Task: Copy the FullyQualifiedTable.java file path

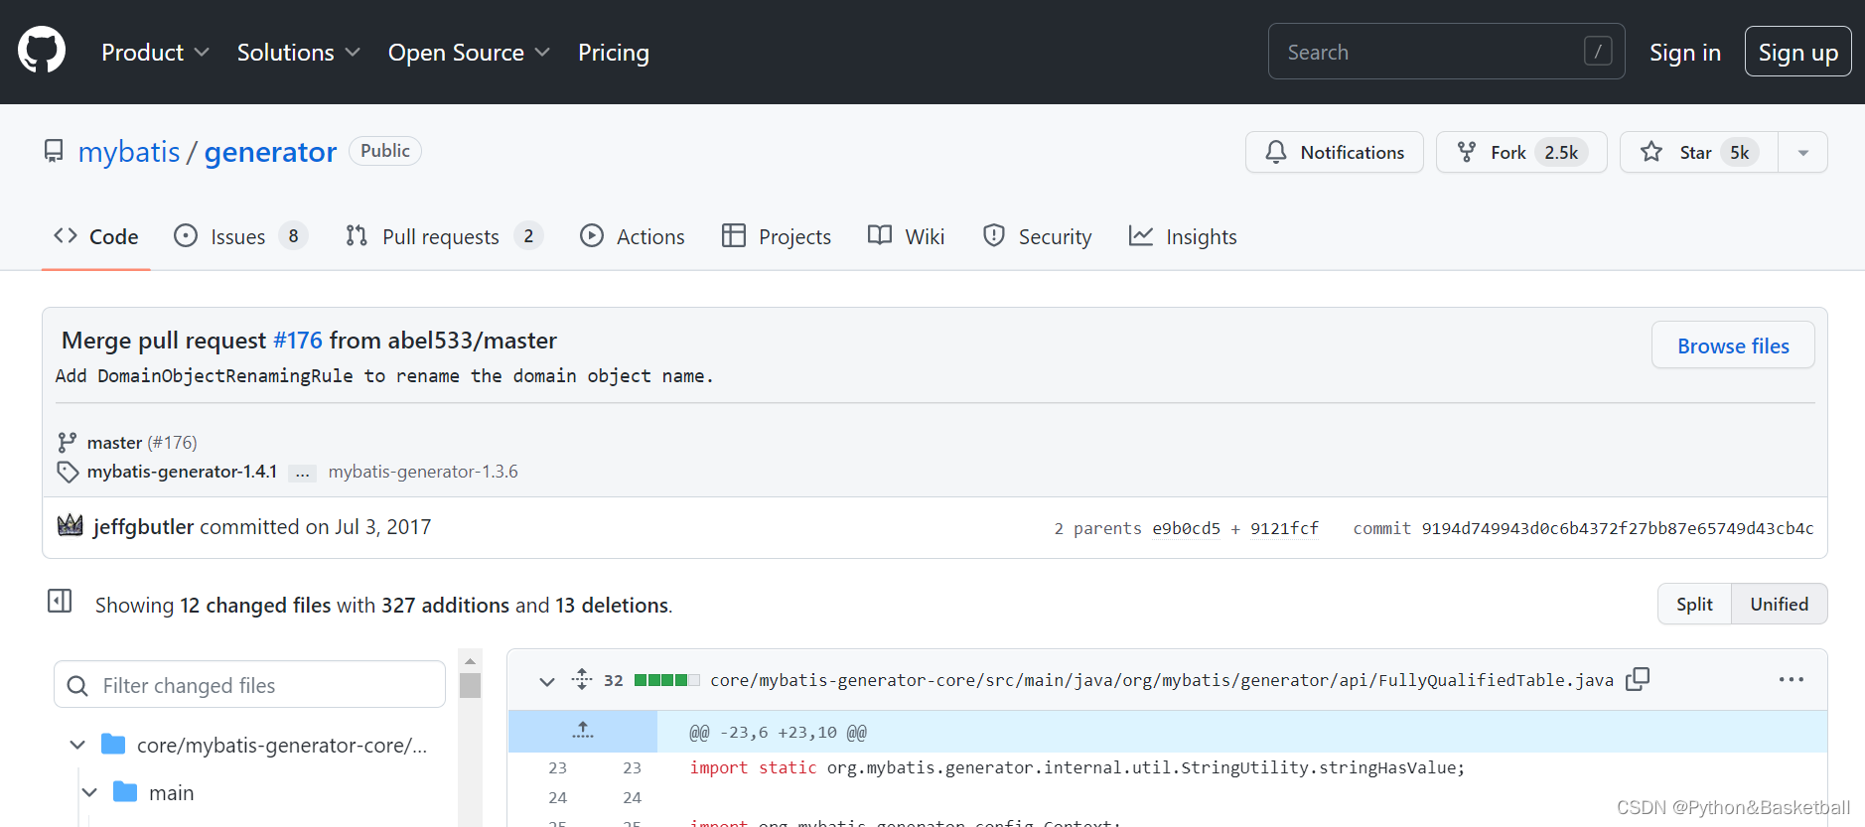Action: coord(1638,679)
